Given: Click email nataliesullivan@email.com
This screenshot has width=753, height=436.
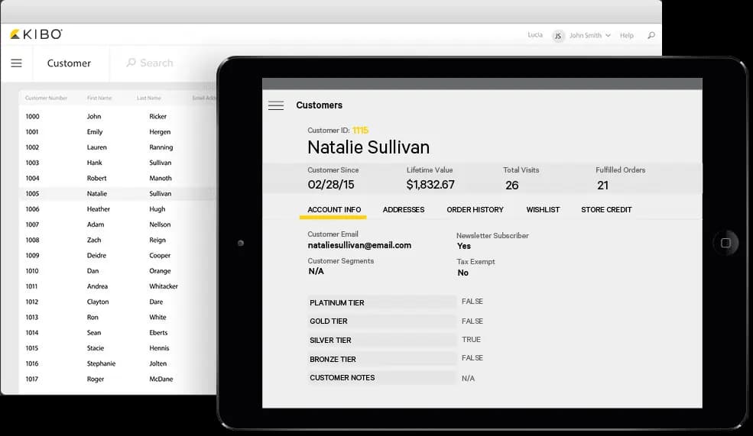Looking at the screenshot, I should pyautogui.click(x=359, y=245).
